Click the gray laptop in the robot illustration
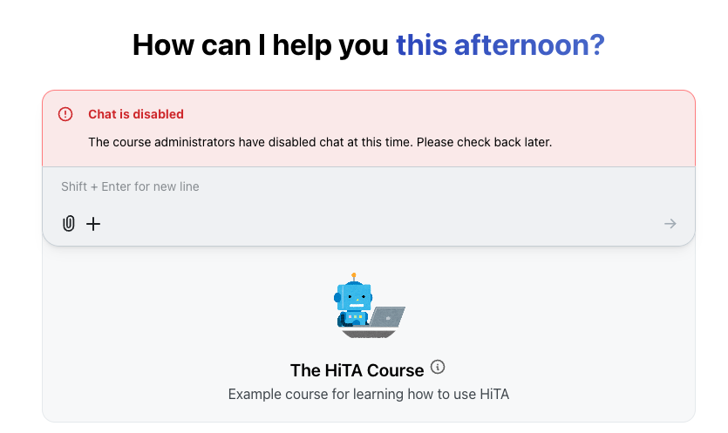The height and width of the screenshot is (433, 728). [387, 317]
